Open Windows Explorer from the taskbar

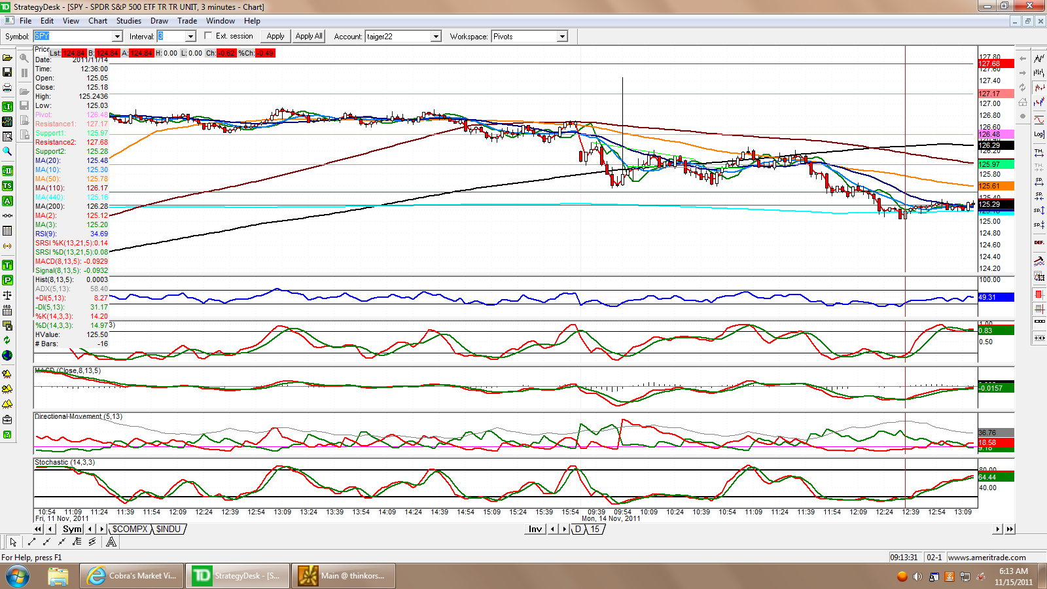point(58,576)
